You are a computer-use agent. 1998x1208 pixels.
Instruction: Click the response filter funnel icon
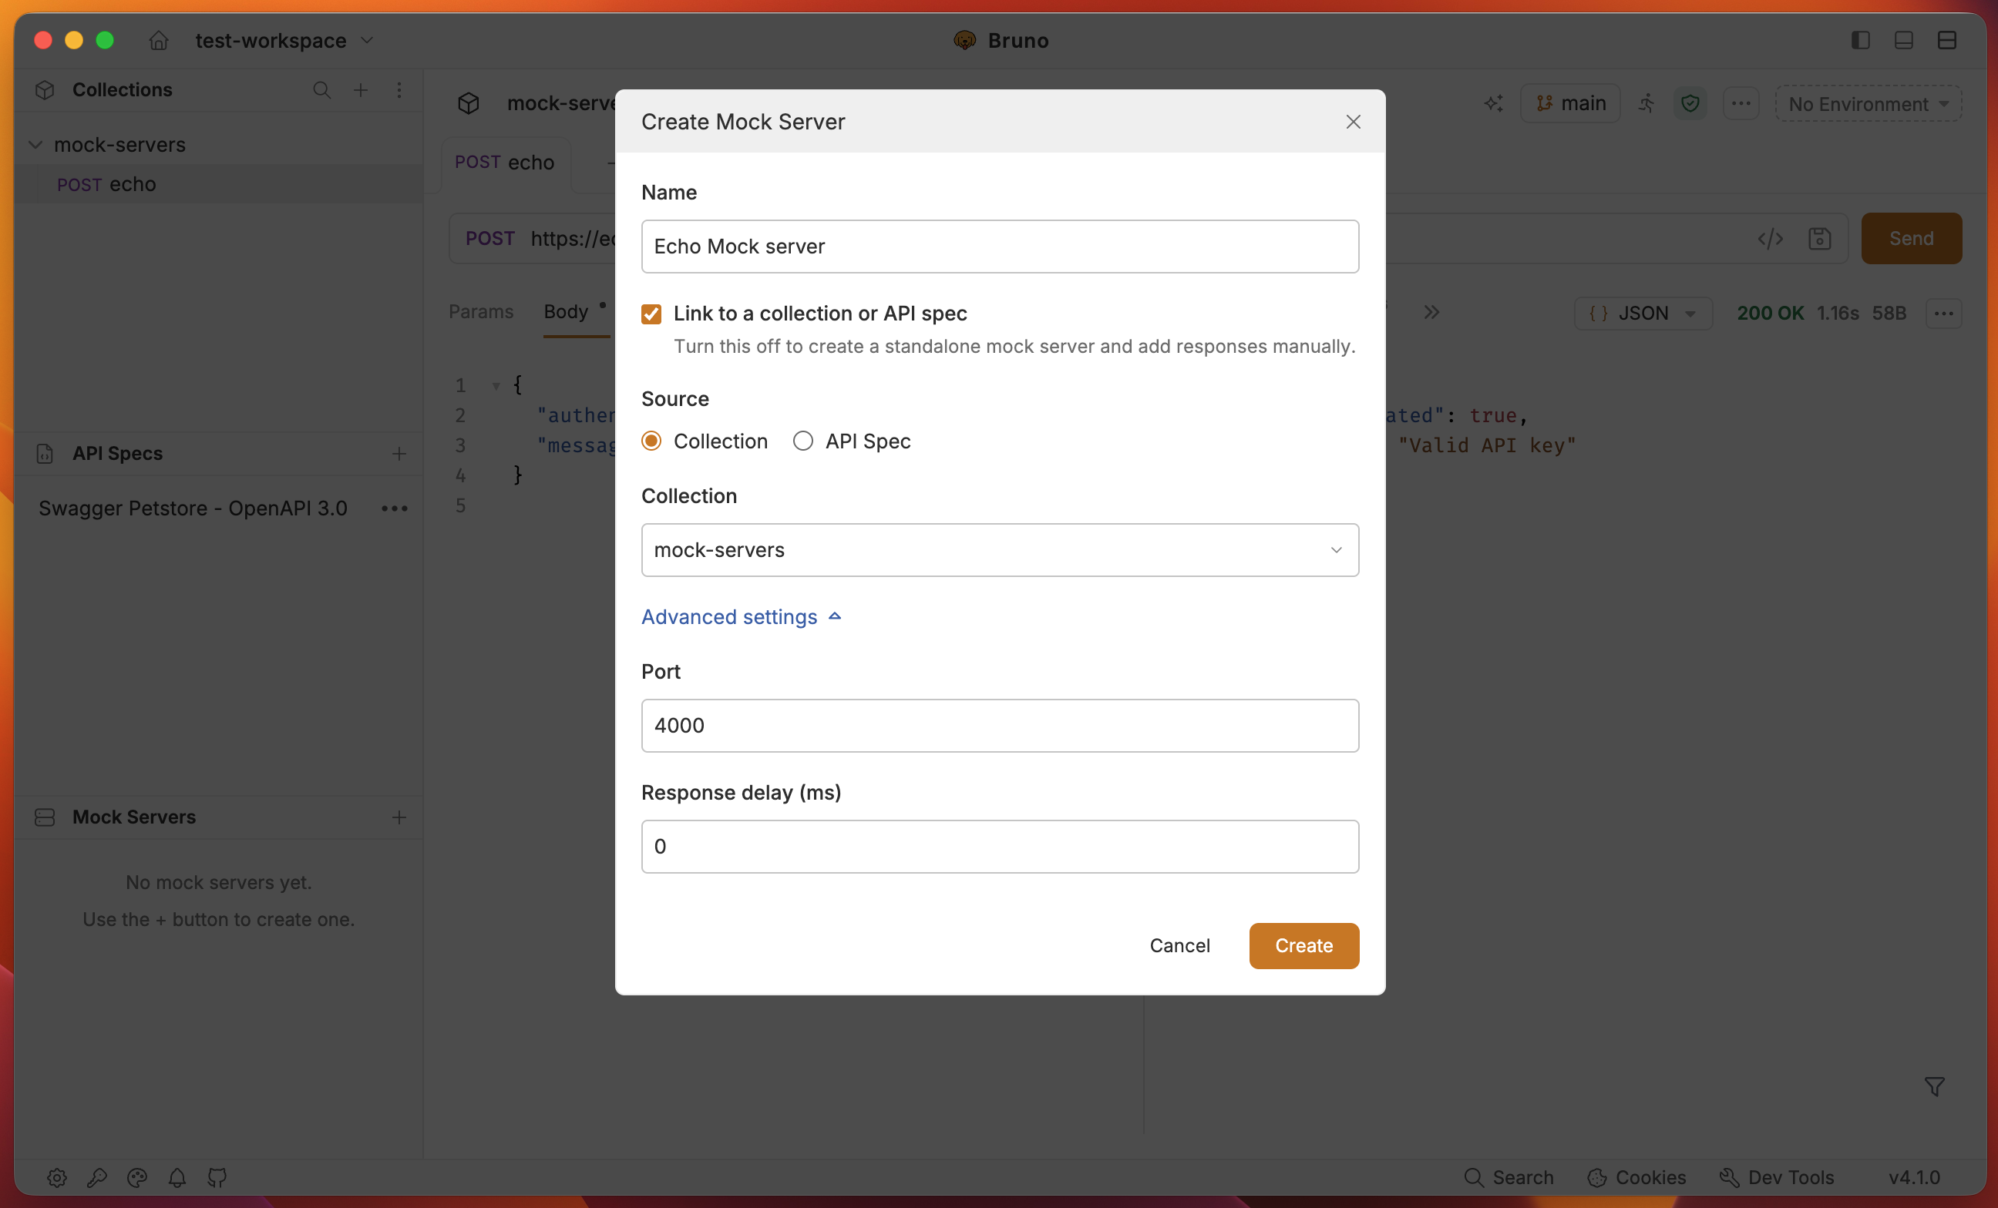pos(1935,1087)
